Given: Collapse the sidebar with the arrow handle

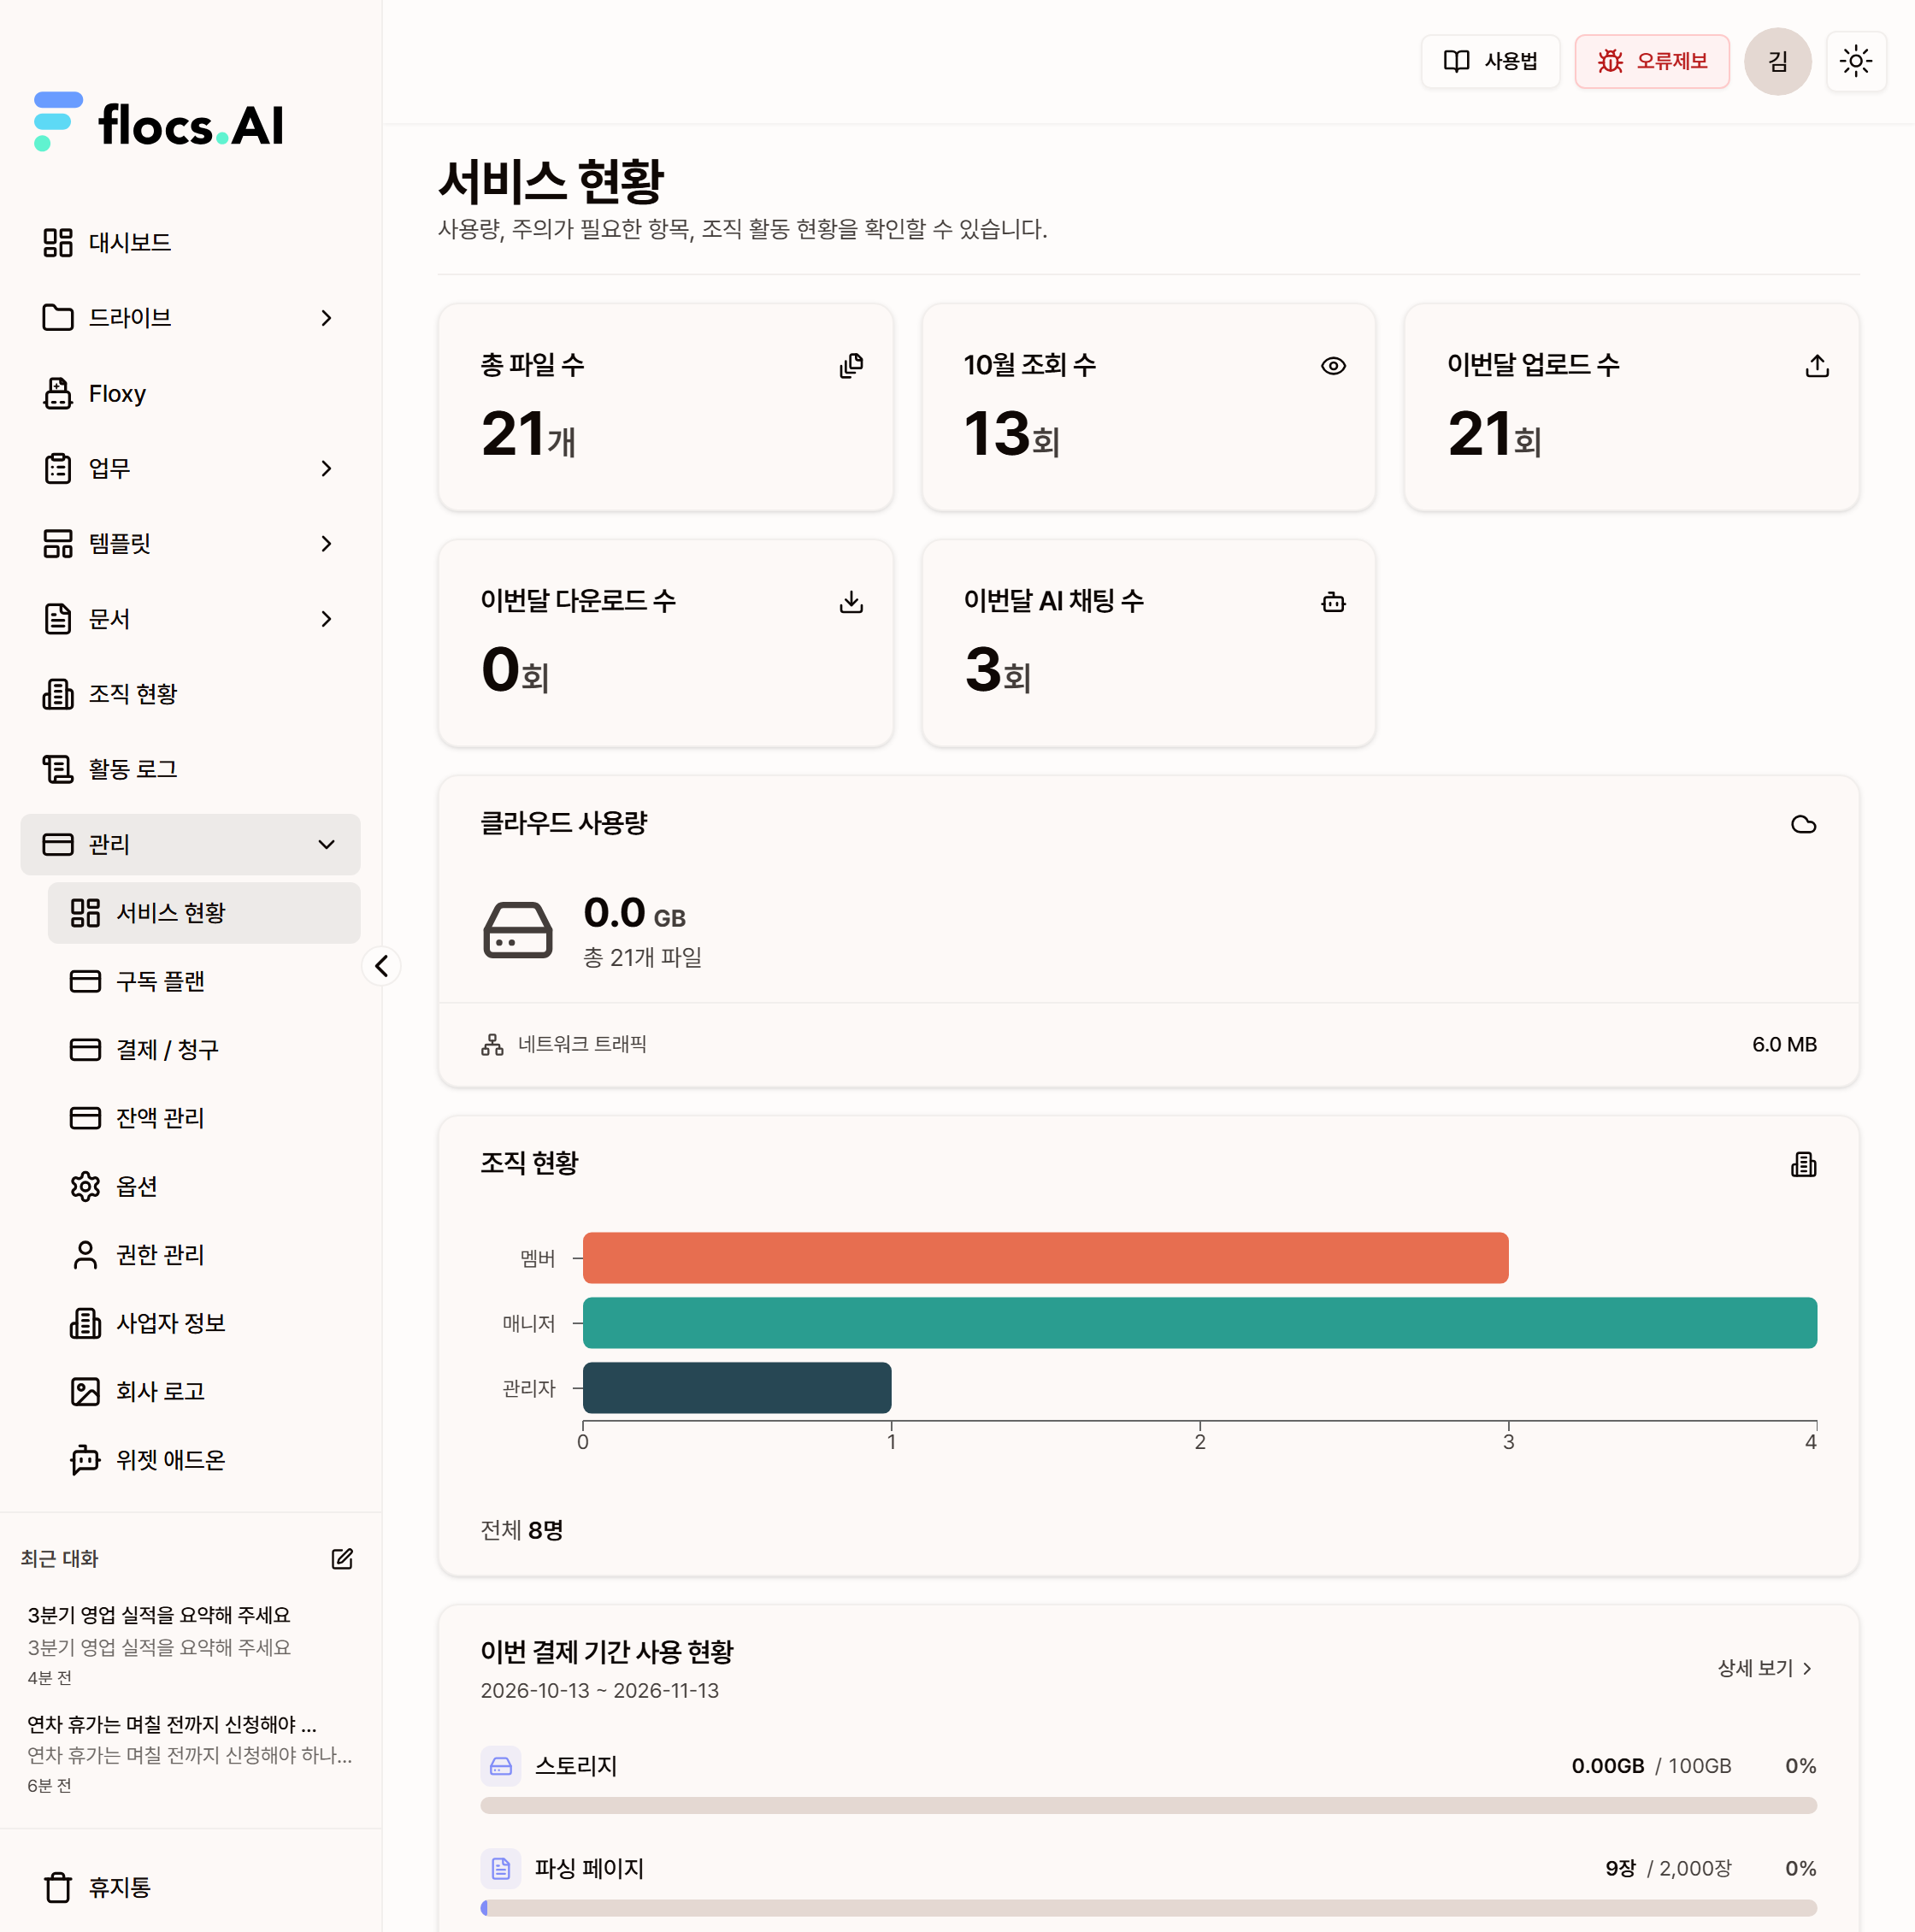Looking at the screenshot, I should [381, 966].
